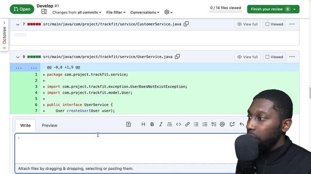Viewport: 311px width, 174px height.
Task: Mark CustomerService.java as Viewed
Action: [274, 24]
